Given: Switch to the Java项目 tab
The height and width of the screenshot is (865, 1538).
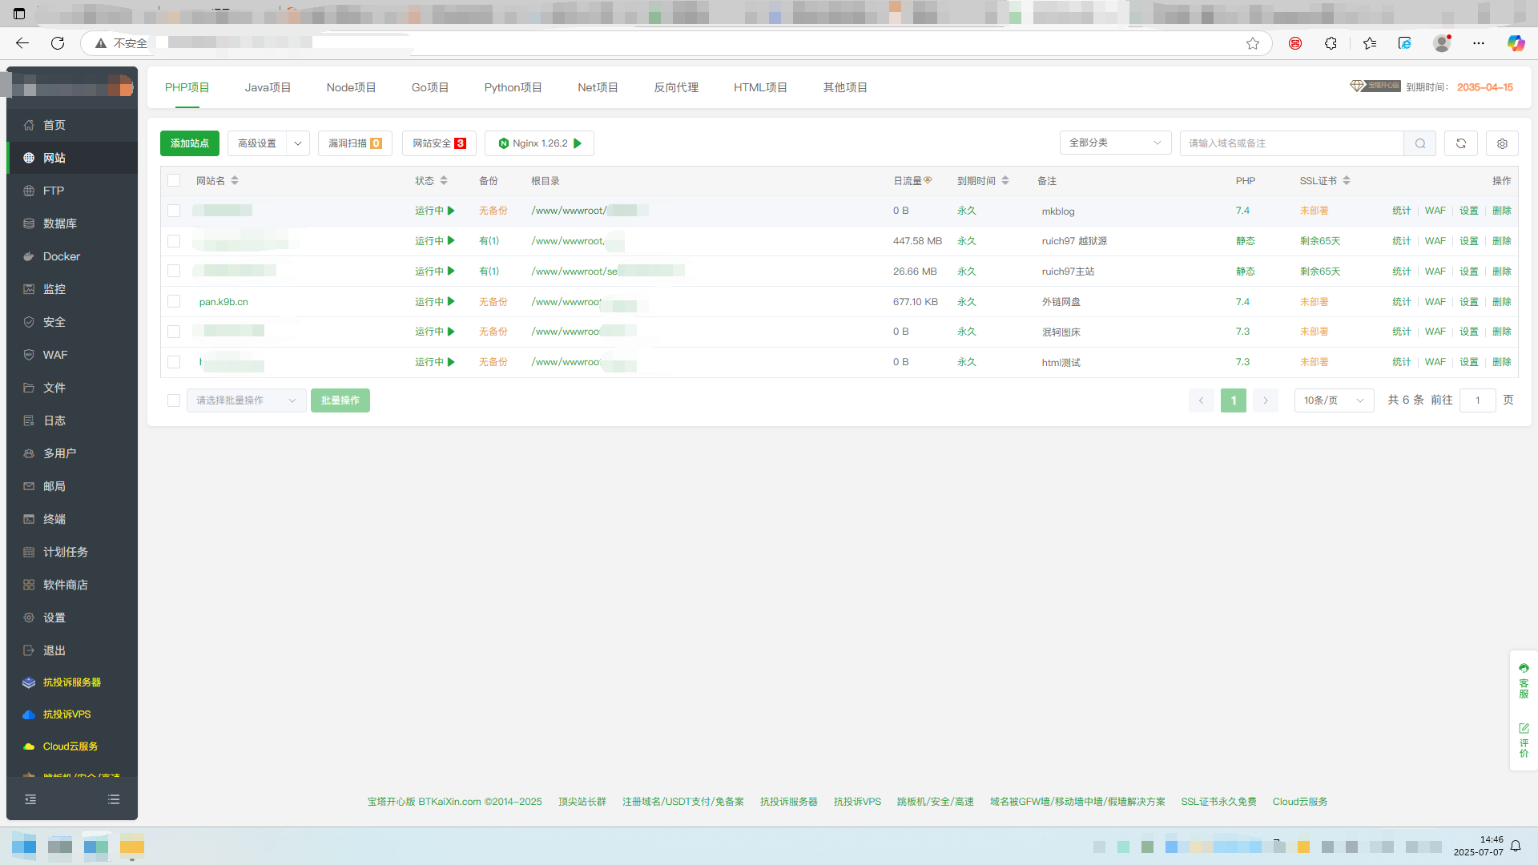Looking at the screenshot, I should point(268,87).
